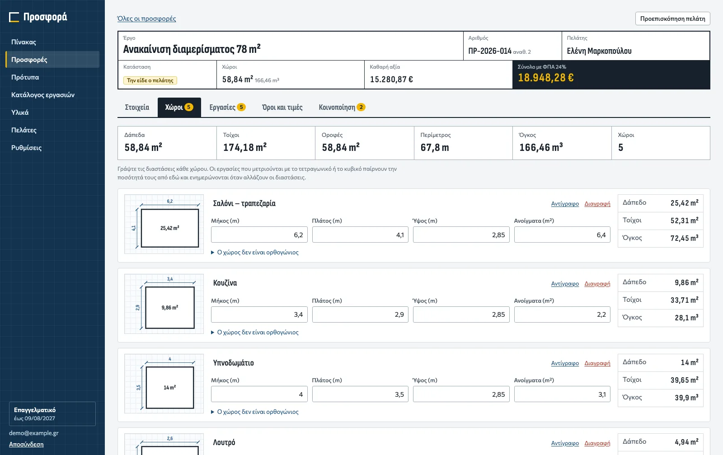Duplicate the Σαλόνι – τραπεζαρία room via Αντίγραφο

[565, 204]
